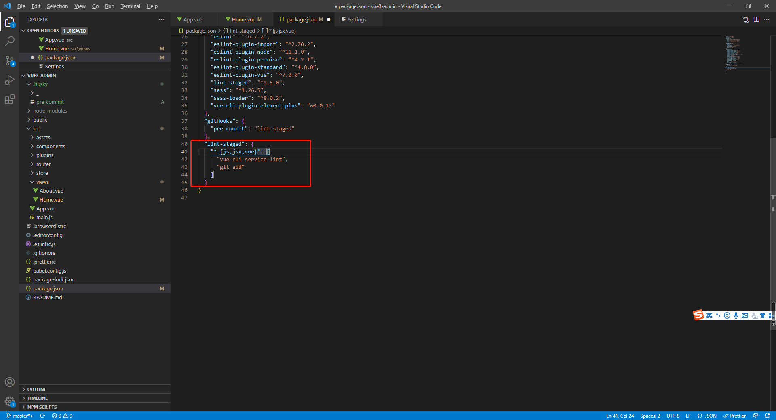Expand the public folder
This screenshot has width=776, height=420.
pos(29,120)
